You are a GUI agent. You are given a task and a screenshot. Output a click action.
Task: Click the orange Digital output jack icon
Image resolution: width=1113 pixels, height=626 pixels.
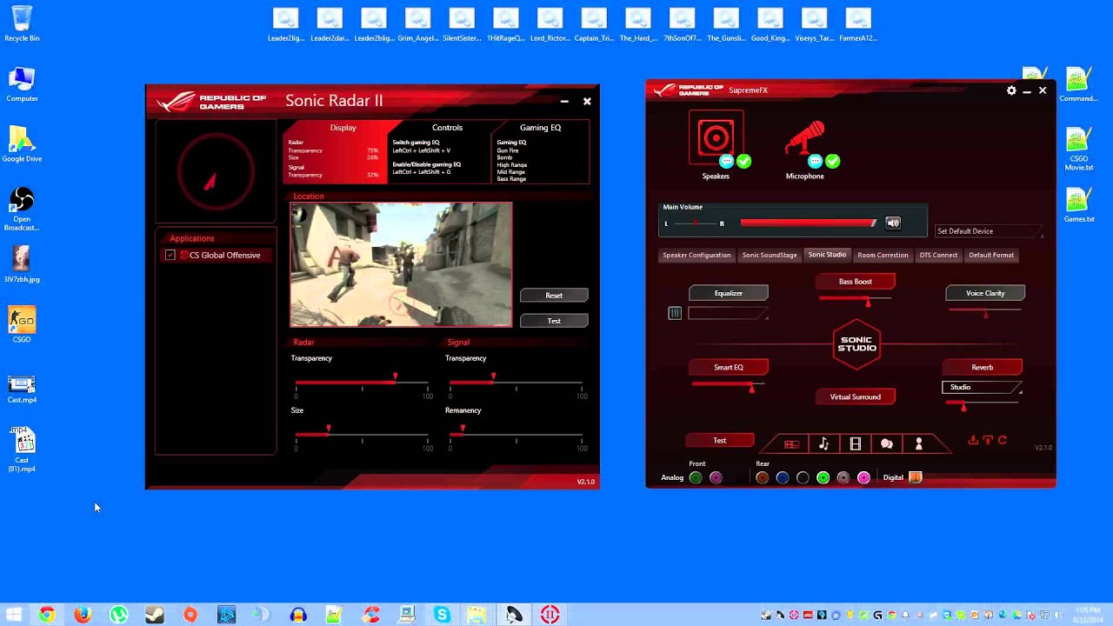[x=915, y=477]
